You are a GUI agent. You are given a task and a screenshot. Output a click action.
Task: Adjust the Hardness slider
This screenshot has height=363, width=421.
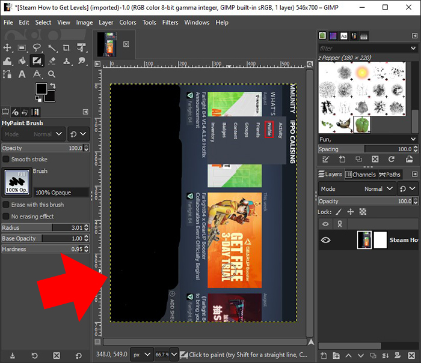coord(42,249)
